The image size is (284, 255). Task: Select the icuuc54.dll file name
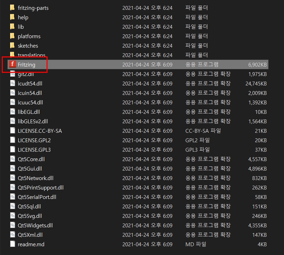pyautogui.click(x=30, y=103)
